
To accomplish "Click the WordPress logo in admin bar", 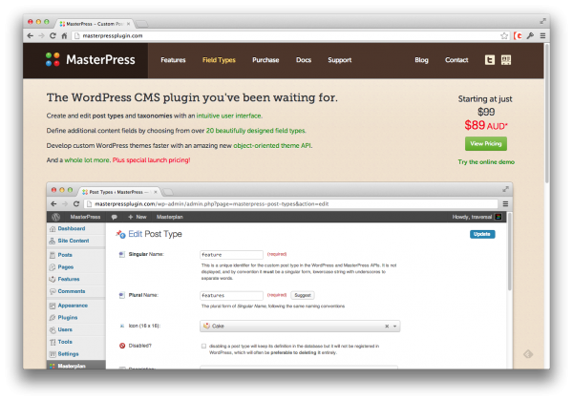I will tap(56, 217).
